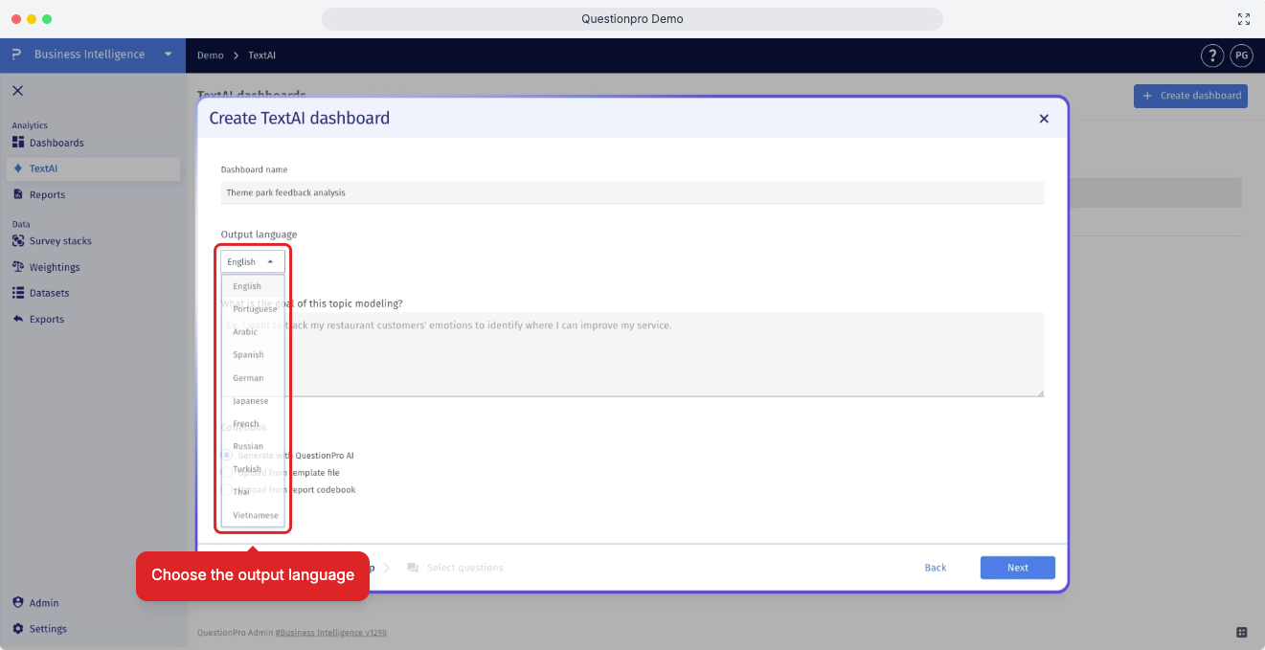Choose German from the language list
The width and height of the screenshot is (1265, 650).
(253, 378)
